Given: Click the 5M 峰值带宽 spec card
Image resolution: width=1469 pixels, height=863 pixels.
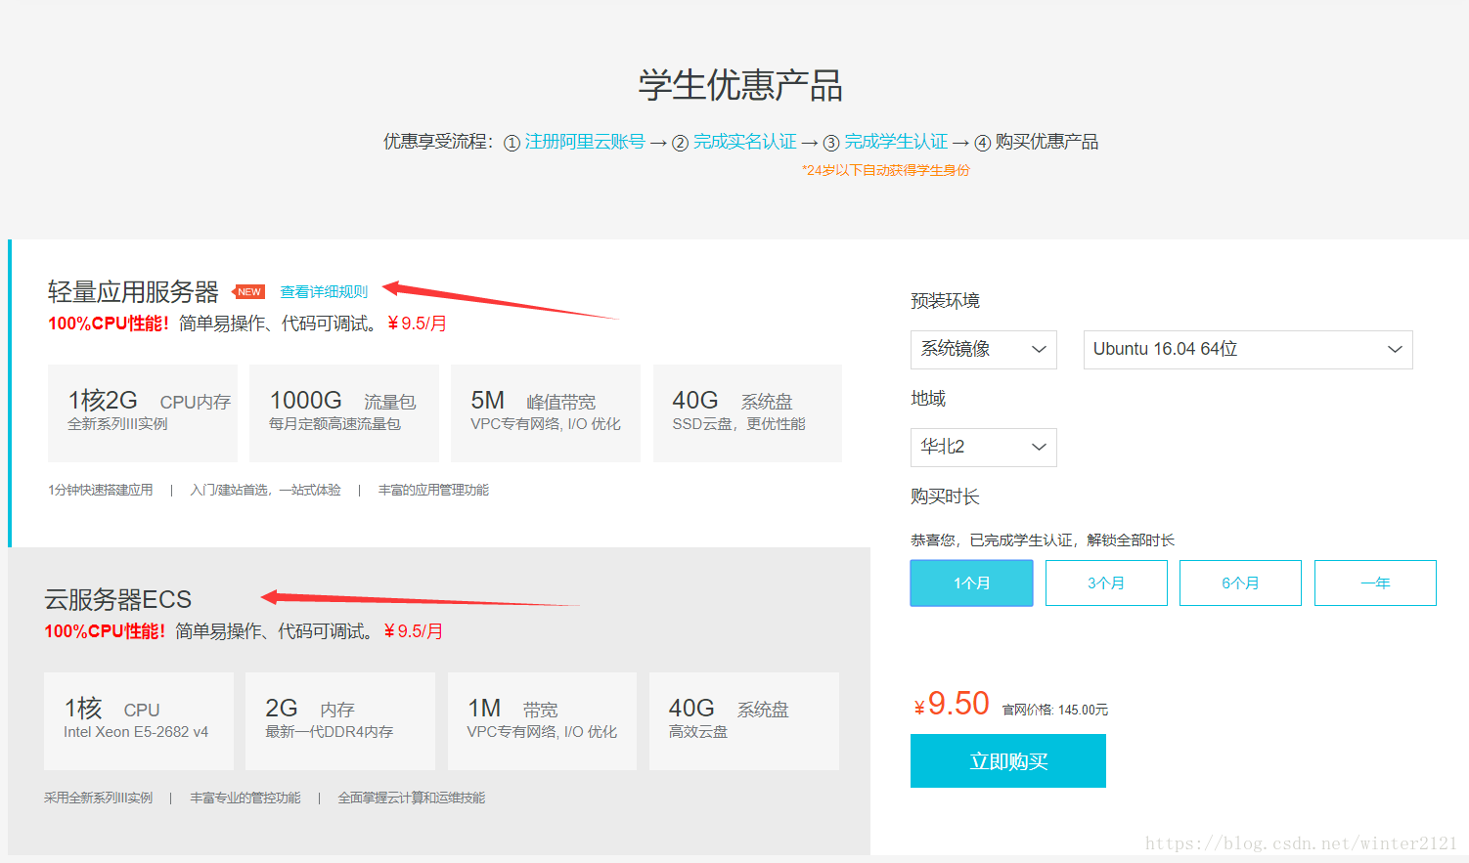Looking at the screenshot, I should click(545, 412).
